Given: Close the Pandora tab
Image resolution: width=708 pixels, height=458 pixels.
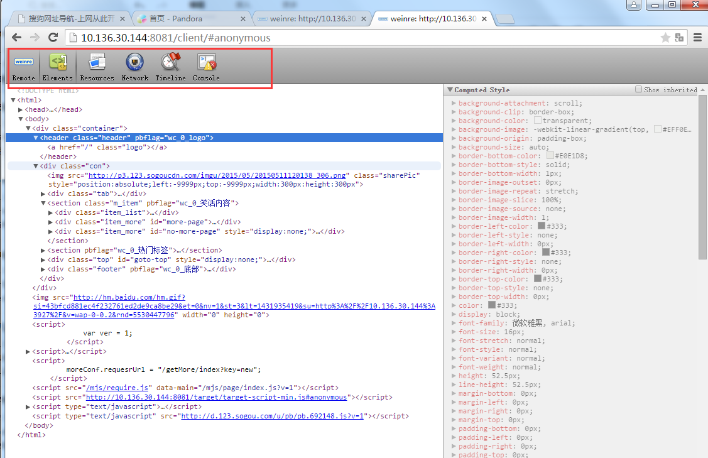Looking at the screenshot, I should tap(243, 19).
